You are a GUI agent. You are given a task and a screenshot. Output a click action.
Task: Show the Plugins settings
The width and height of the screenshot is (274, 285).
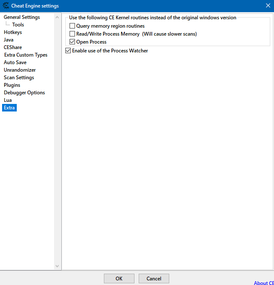click(x=12, y=85)
